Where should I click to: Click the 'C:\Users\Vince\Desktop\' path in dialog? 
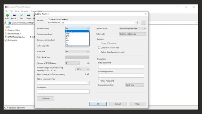(58, 19)
